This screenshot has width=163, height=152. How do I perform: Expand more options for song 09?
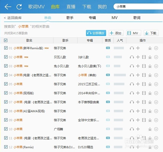pyautogui.click(x=156, y=120)
